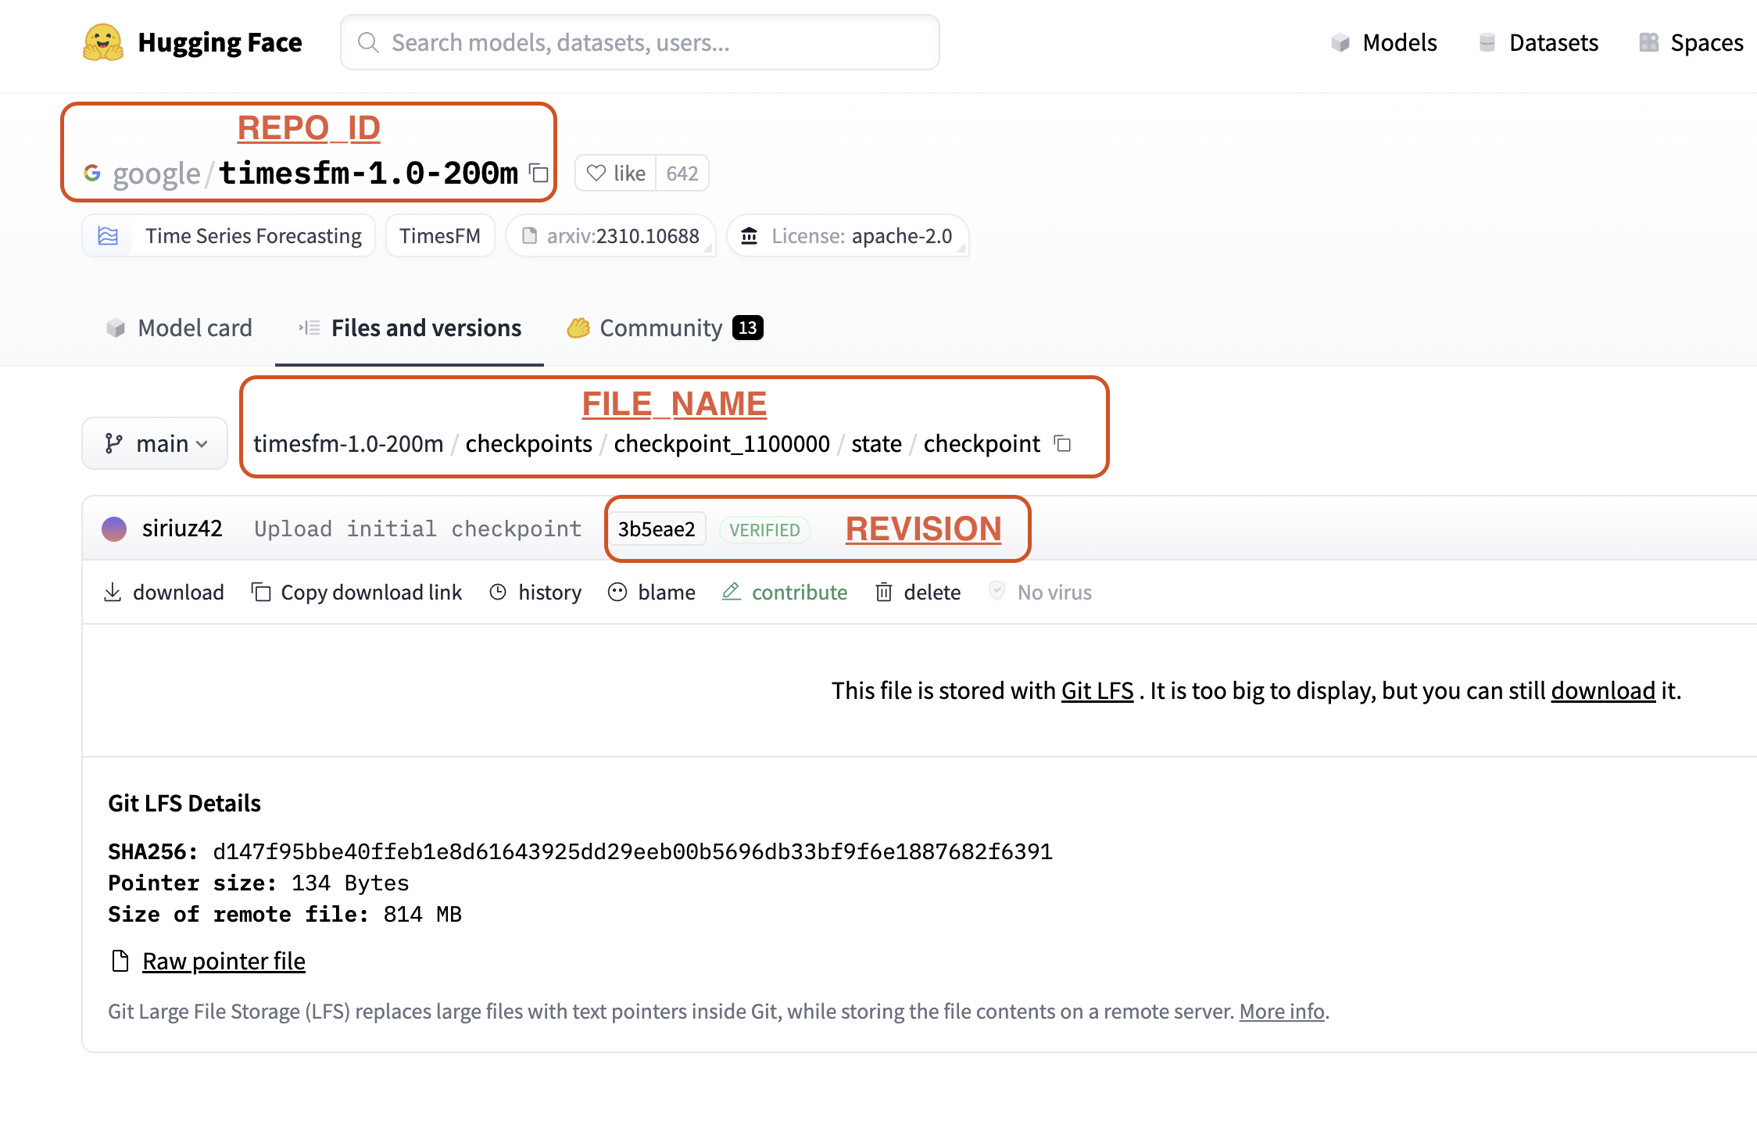Open the Git LFS link
The height and width of the screenshot is (1132, 1757).
point(1097,690)
